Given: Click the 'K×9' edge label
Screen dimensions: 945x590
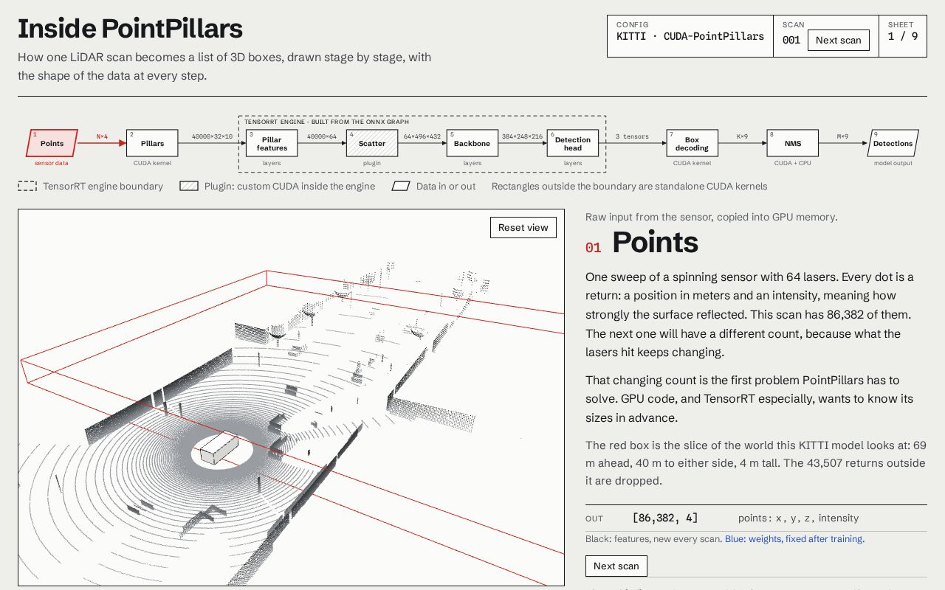Looking at the screenshot, I should (742, 136).
